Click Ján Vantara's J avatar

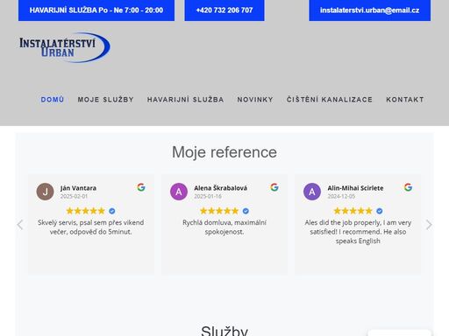tap(45, 192)
